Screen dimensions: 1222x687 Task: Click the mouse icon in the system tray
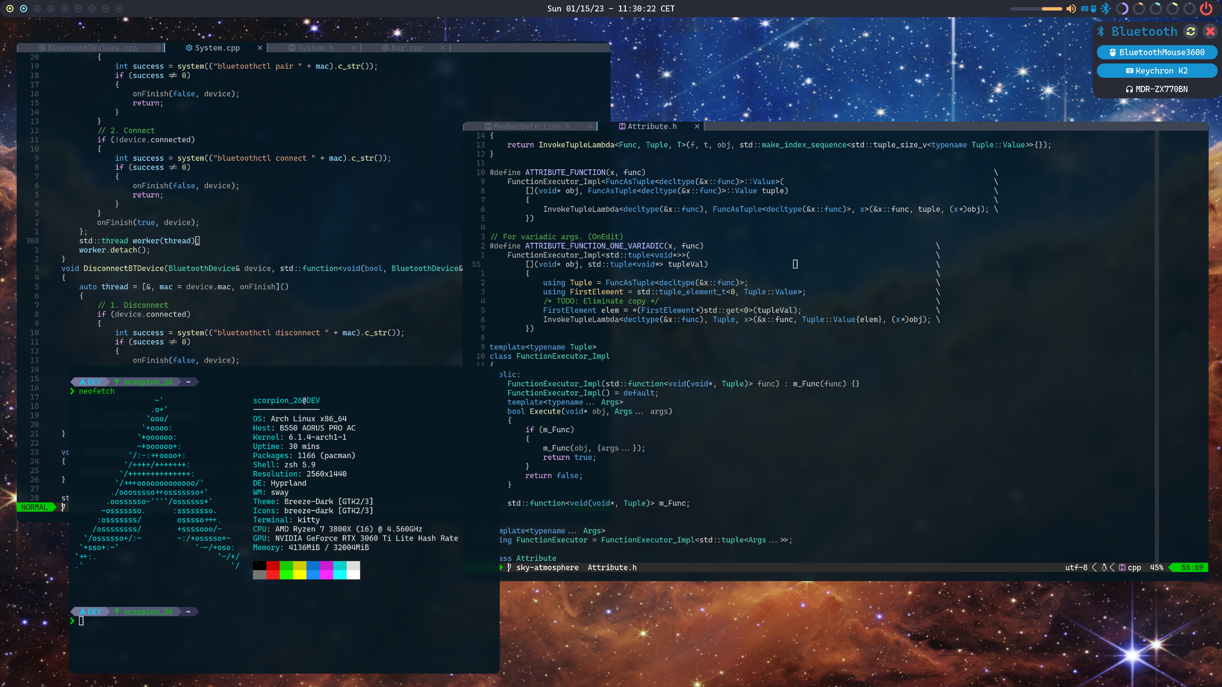[x=1094, y=8]
